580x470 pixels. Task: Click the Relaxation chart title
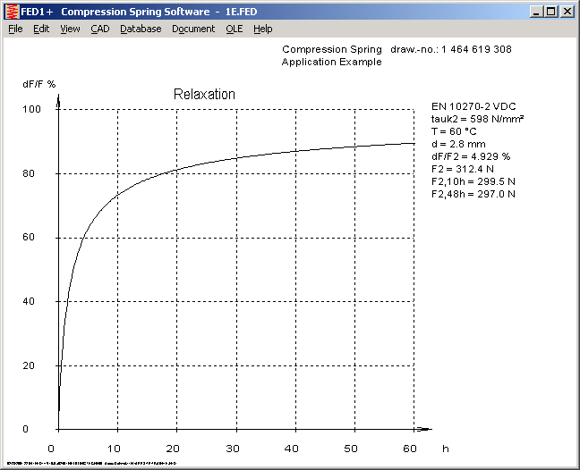point(203,95)
